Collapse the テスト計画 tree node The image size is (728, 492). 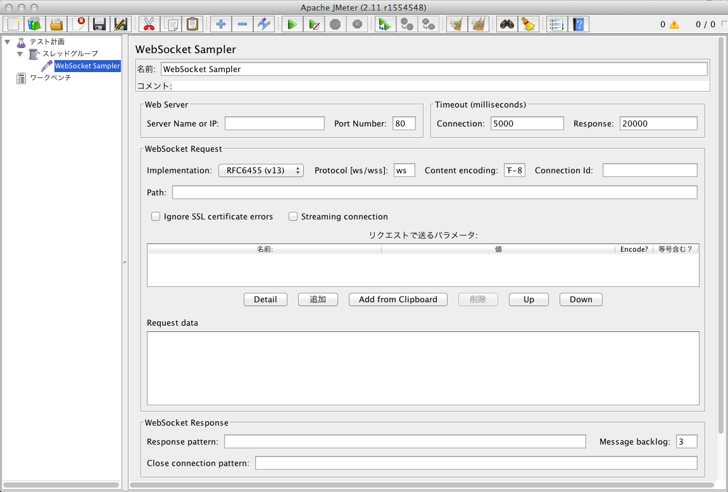coord(6,42)
